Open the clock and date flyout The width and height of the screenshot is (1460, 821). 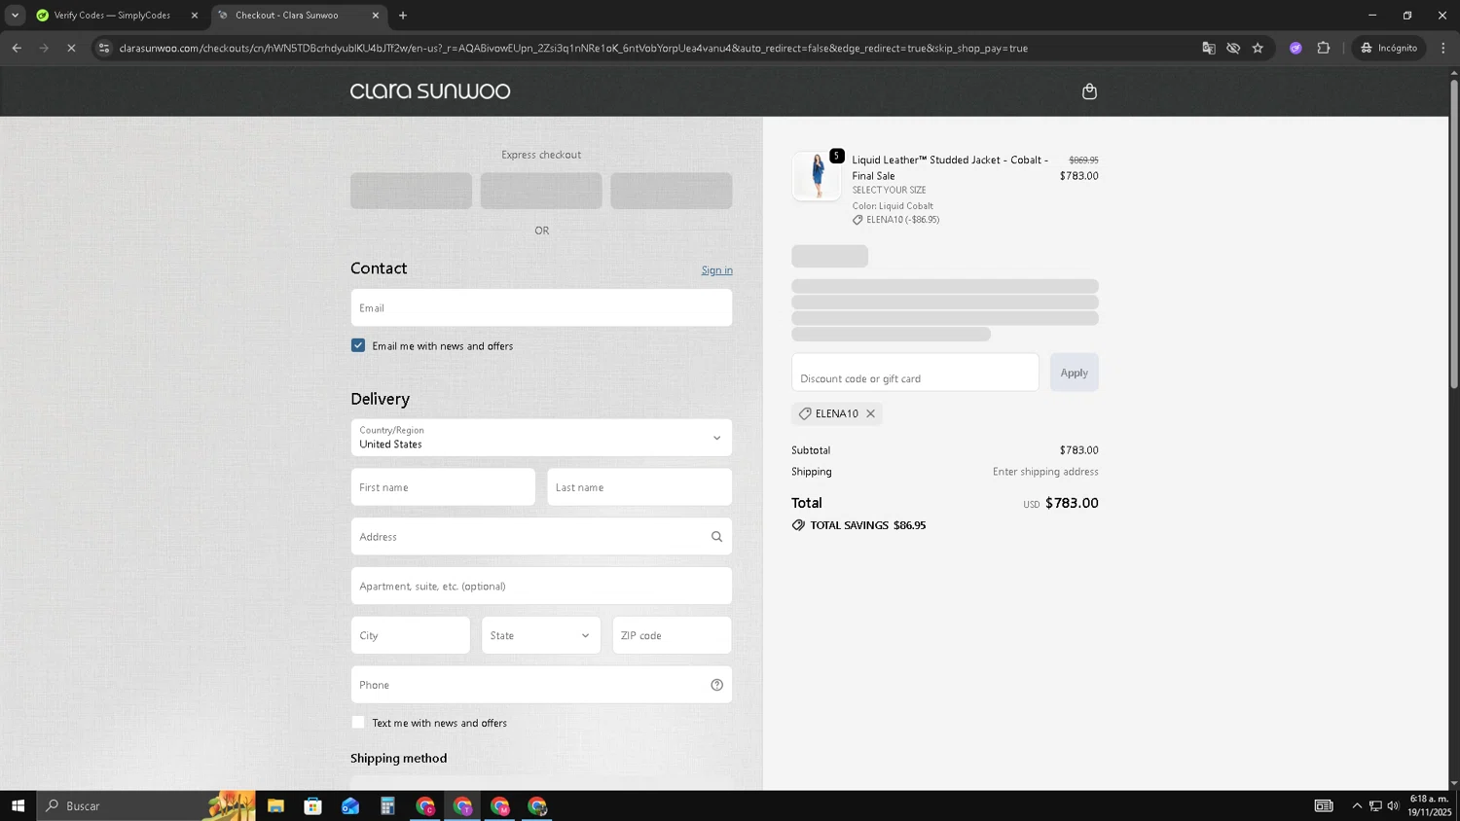(x=1429, y=805)
